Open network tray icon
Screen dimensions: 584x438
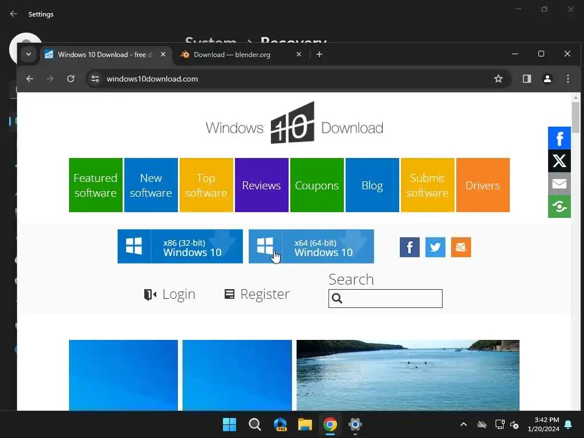click(500, 424)
